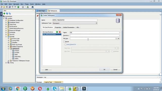The image size is (162, 91).
Task: Select the UNDOTBS1 tablespace
Action: point(17,57)
